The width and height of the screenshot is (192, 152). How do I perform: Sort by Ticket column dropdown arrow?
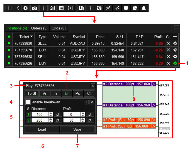(x=31, y=37)
